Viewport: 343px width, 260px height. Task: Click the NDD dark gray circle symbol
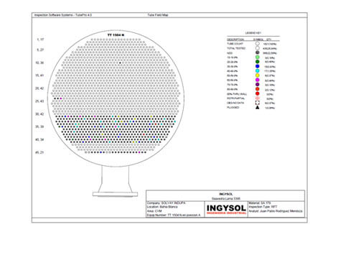pyautogui.click(x=258, y=52)
